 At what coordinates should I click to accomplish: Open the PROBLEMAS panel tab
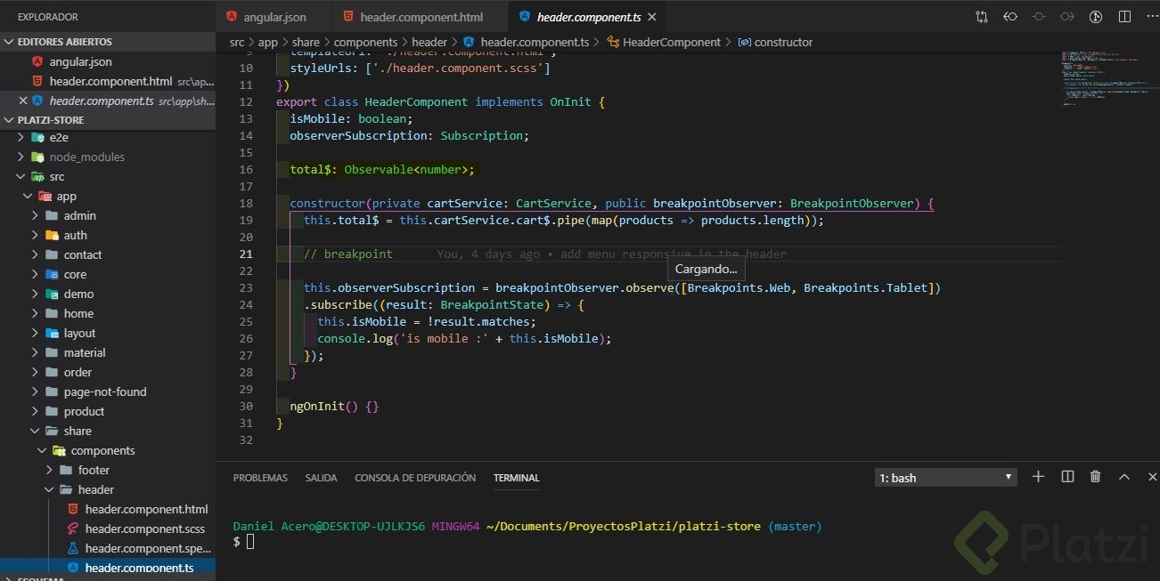260,478
